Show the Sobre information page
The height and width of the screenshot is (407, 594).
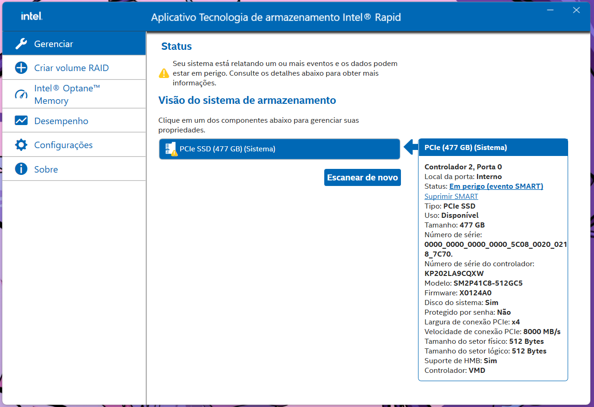74,169
